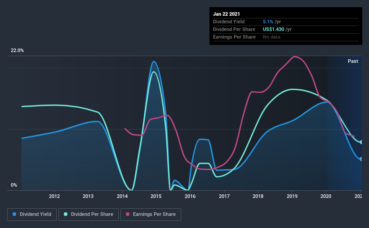This screenshot has height=228, width=369.
Task: Click the 5.1% dividend yield value
Action: pos(268,22)
